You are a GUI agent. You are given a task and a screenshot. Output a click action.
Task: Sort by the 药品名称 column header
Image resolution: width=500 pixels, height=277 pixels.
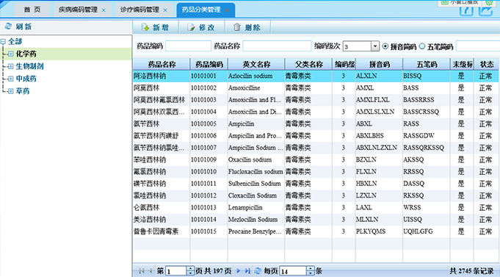[162, 65]
